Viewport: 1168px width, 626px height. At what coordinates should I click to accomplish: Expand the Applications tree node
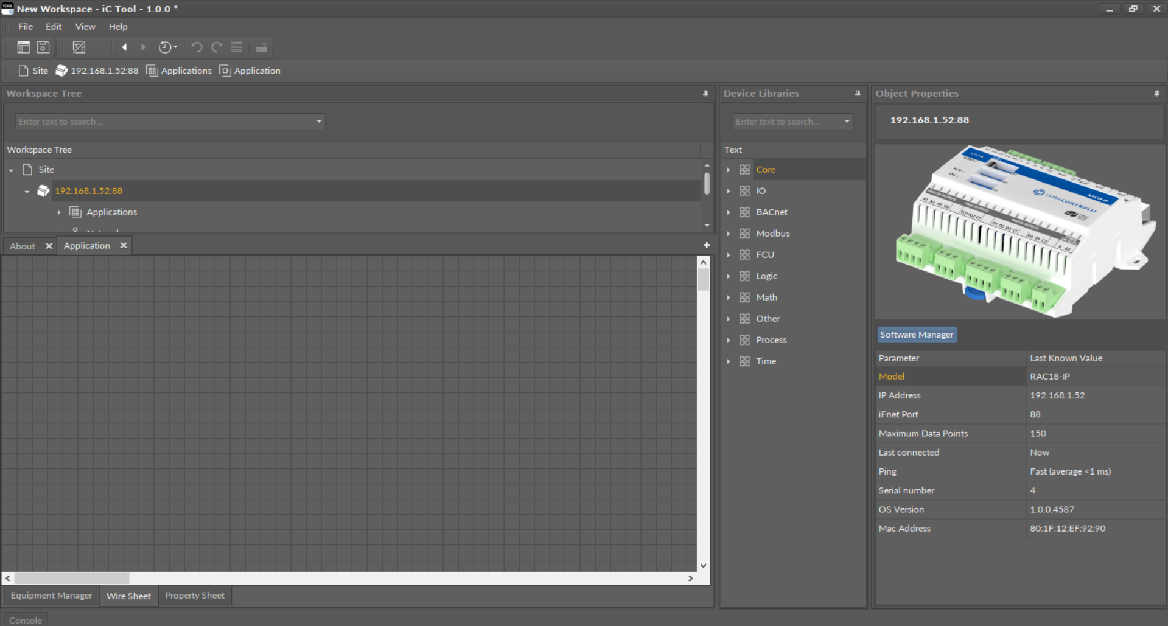click(59, 212)
